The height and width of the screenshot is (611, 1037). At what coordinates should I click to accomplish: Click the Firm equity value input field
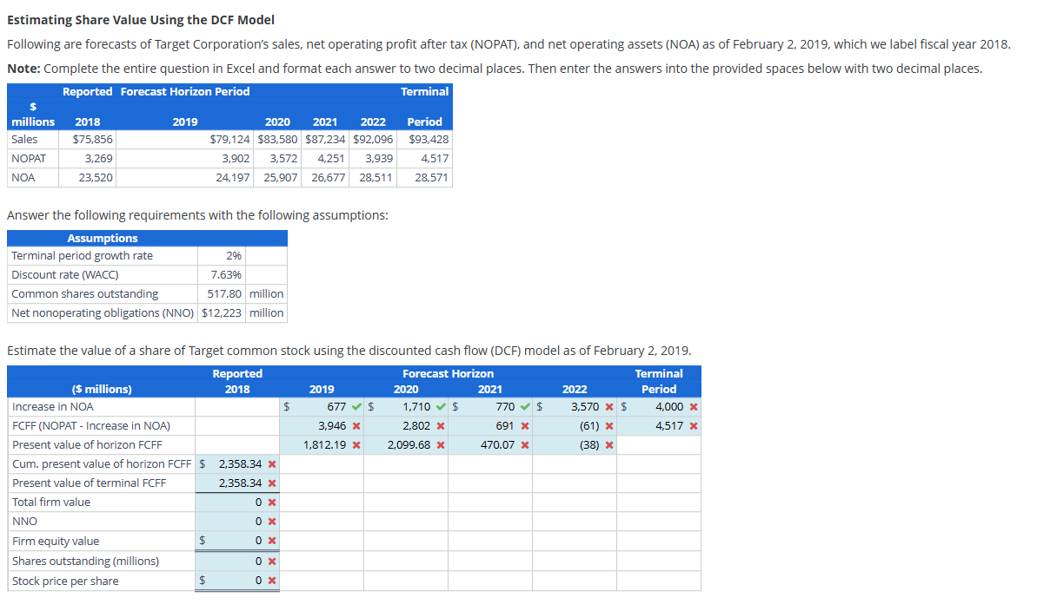[237, 541]
